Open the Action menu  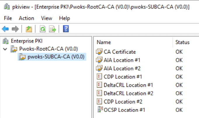(26, 18)
